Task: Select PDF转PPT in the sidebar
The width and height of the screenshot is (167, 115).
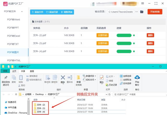Action: (x=13, y=28)
